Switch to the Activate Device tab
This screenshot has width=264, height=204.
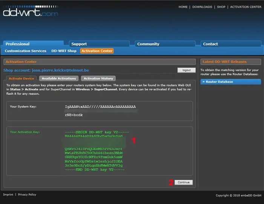[21, 78]
